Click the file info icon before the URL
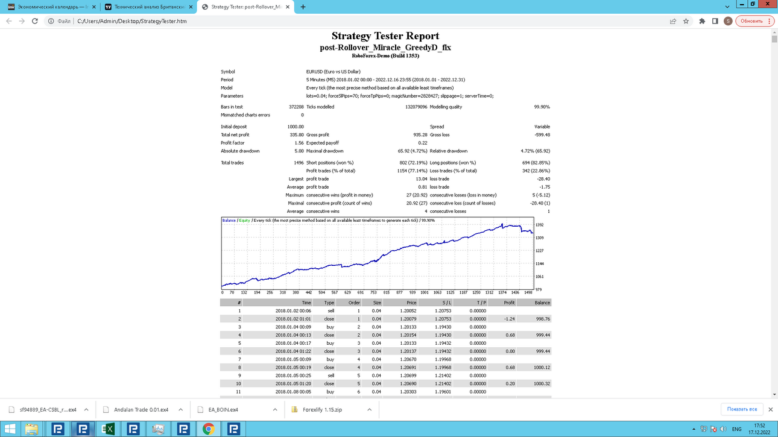The image size is (778, 437). [x=51, y=21]
